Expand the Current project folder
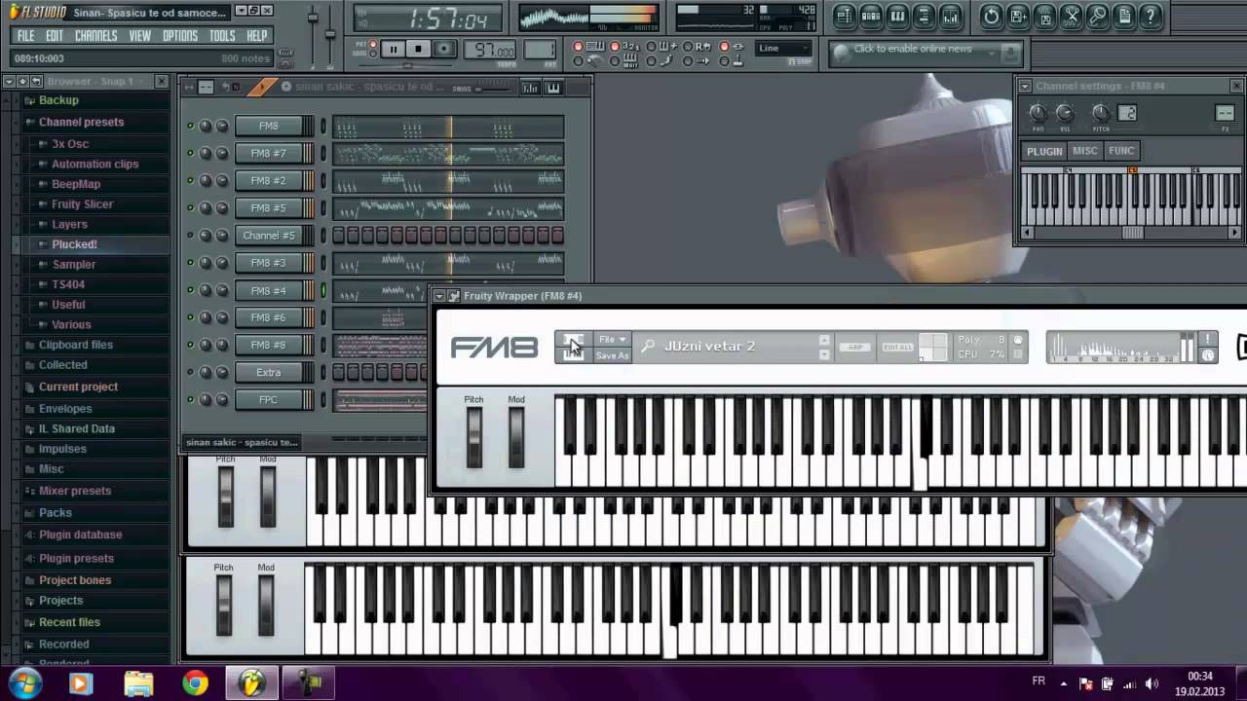This screenshot has width=1247, height=701. [x=78, y=387]
